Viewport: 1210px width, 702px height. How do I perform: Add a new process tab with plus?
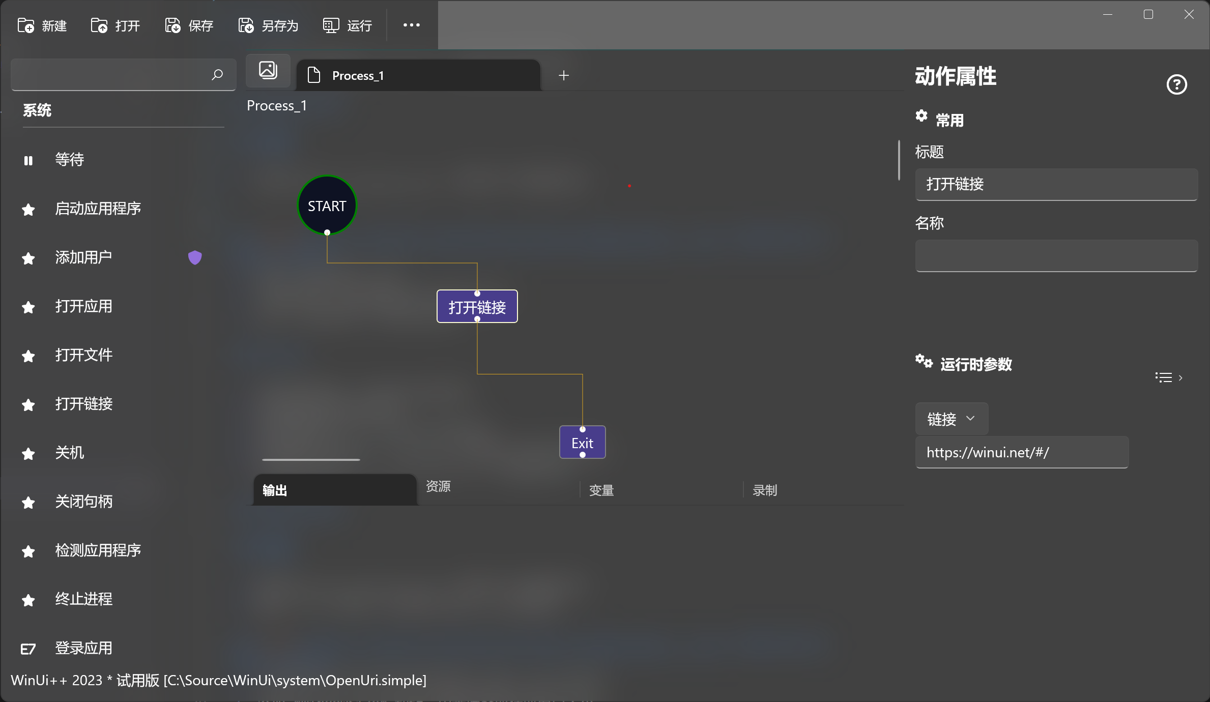coord(563,76)
